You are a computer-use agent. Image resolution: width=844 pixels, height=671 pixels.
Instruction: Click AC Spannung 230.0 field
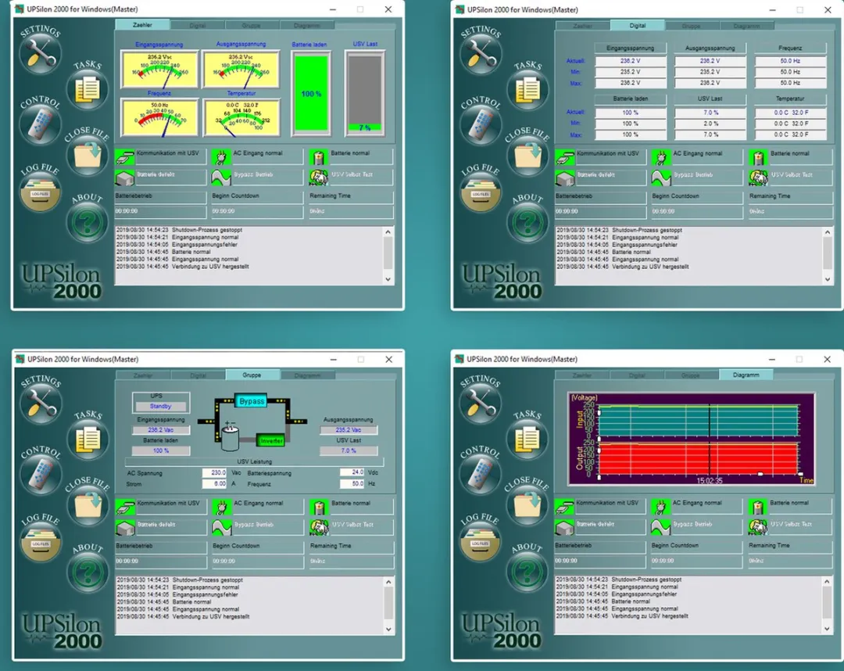[x=214, y=473]
